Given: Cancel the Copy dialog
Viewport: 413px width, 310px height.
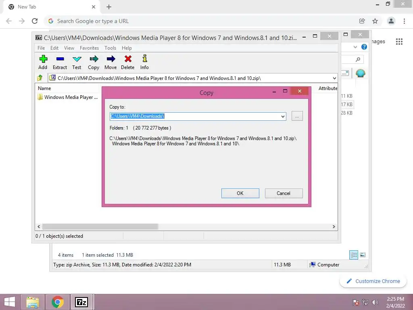Looking at the screenshot, I should (x=284, y=193).
